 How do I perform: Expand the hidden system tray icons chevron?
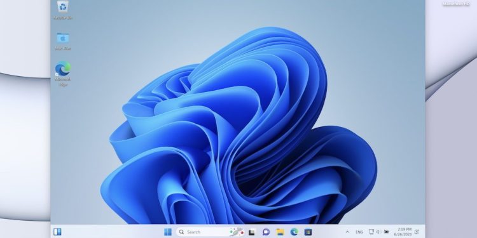coord(347,232)
